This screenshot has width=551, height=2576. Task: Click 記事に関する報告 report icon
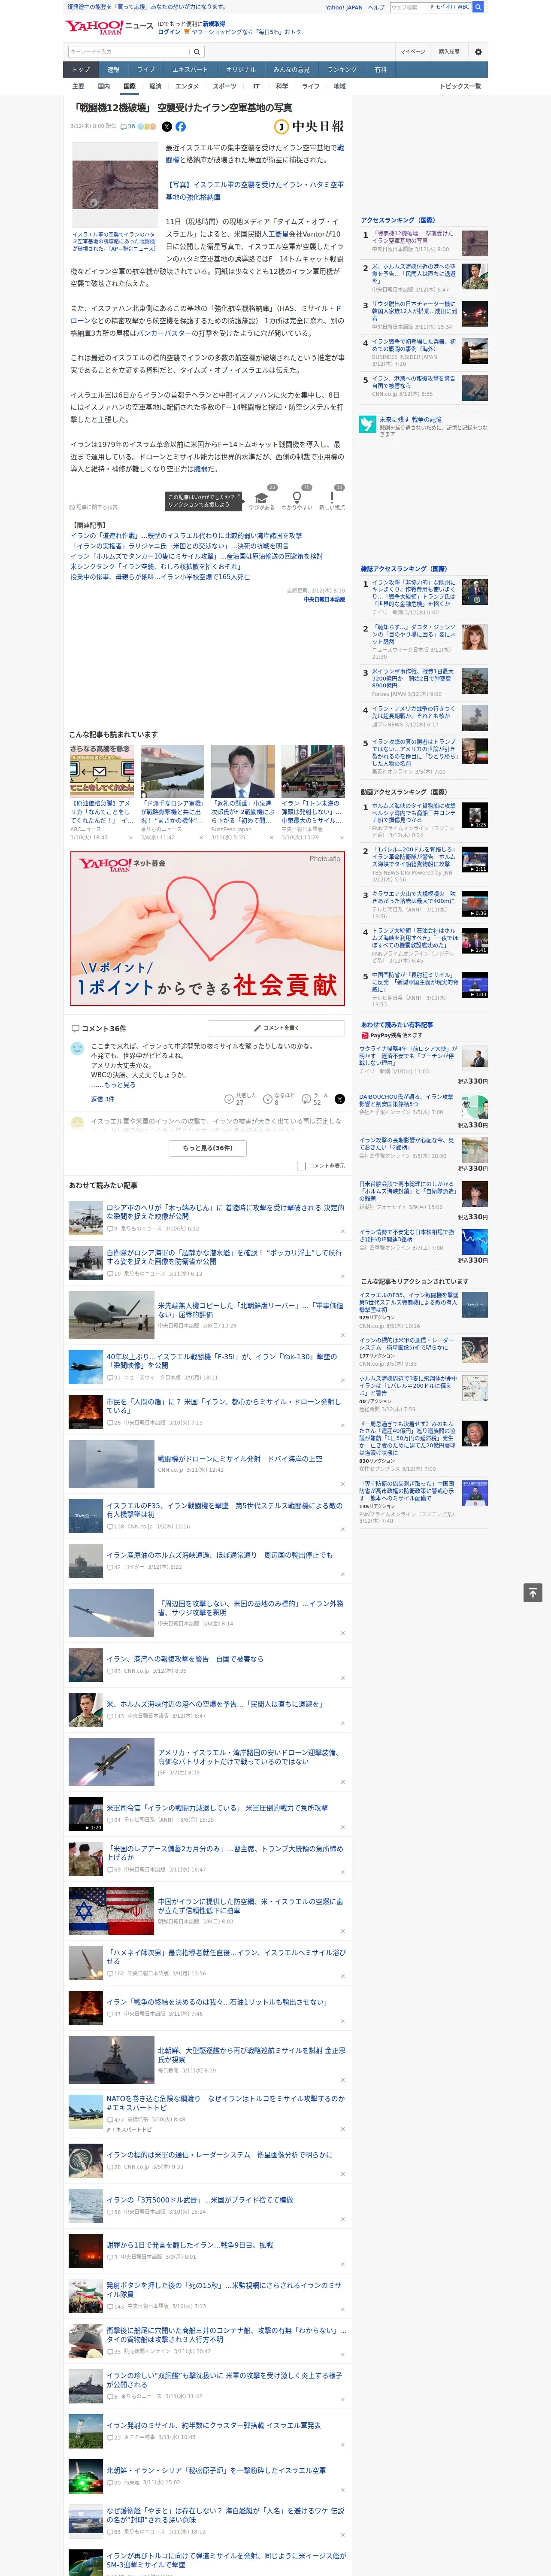tap(93, 507)
